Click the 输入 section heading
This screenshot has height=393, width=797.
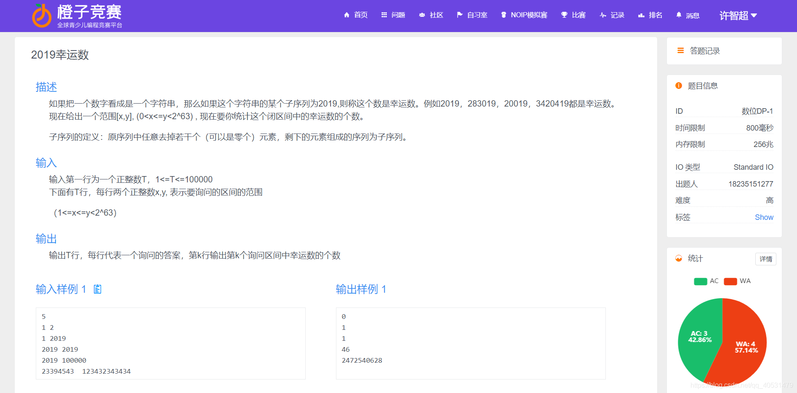(46, 163)
